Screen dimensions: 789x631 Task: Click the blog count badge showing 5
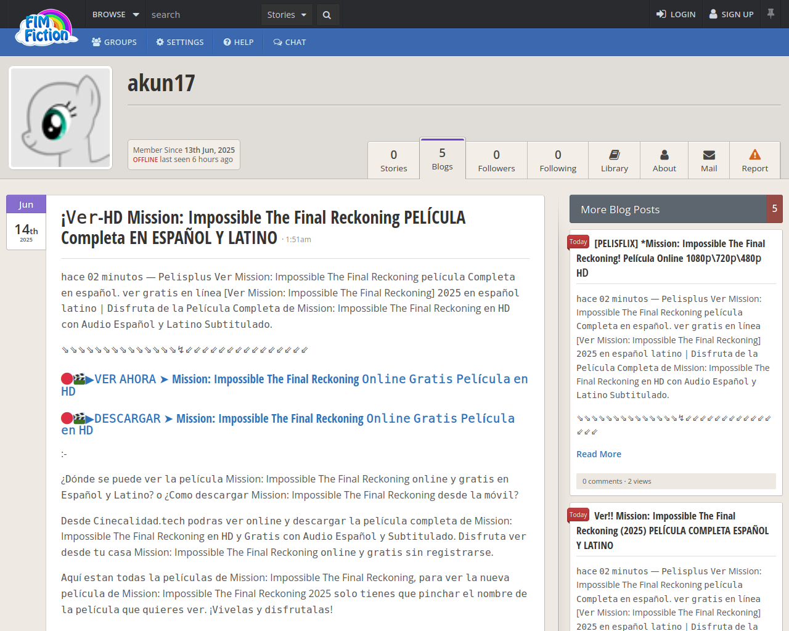coord(775,209)
